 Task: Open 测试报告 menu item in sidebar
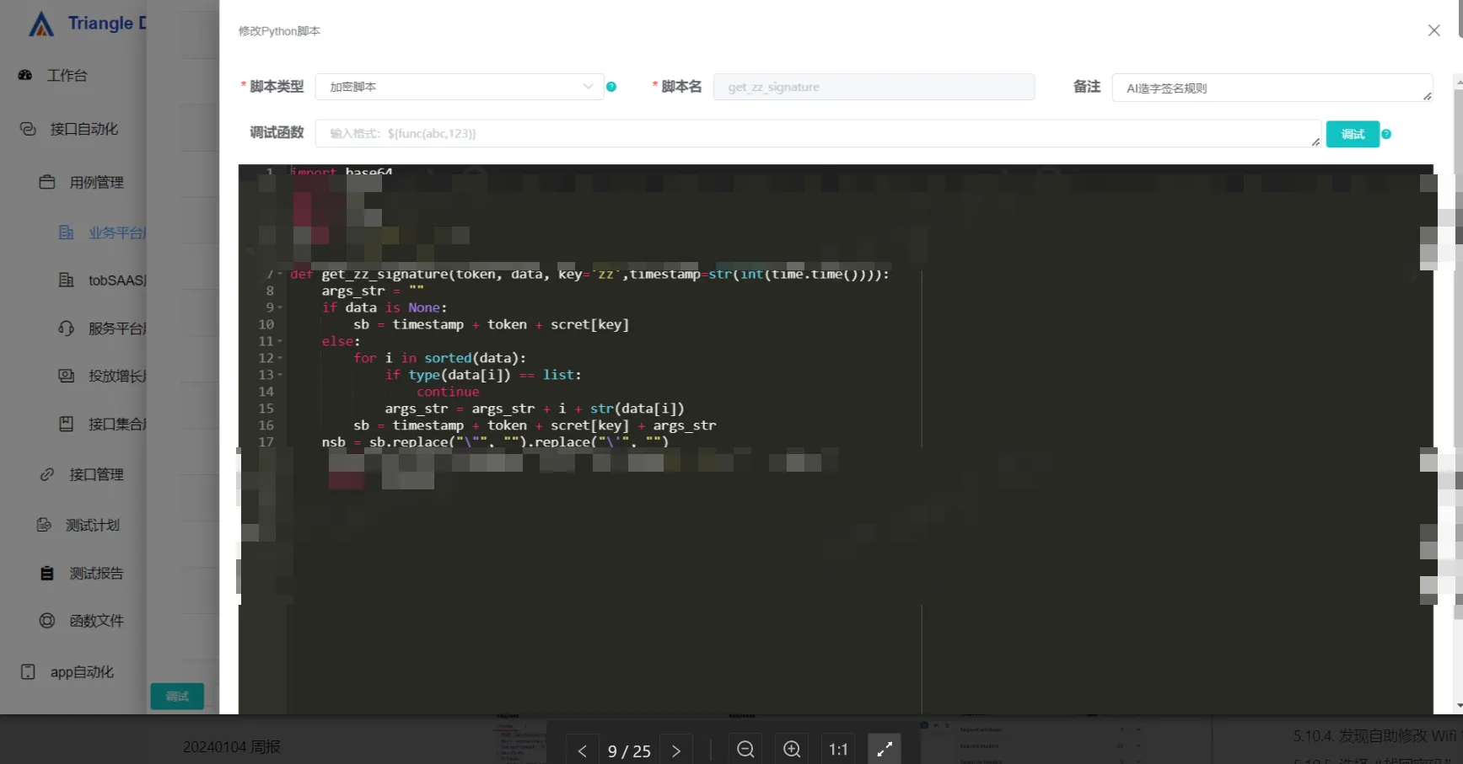95,574
